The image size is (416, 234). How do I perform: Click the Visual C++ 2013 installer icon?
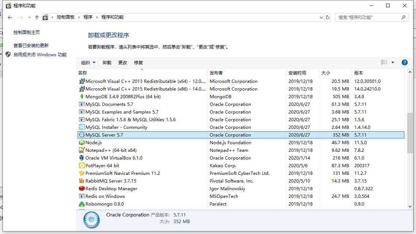pyautogui.click(x=82, y=81)
